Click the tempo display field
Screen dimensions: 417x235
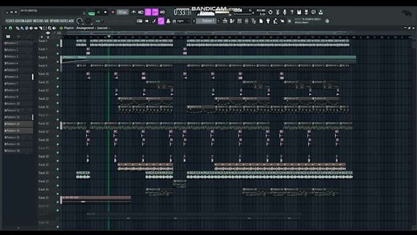tap(123, 12)
